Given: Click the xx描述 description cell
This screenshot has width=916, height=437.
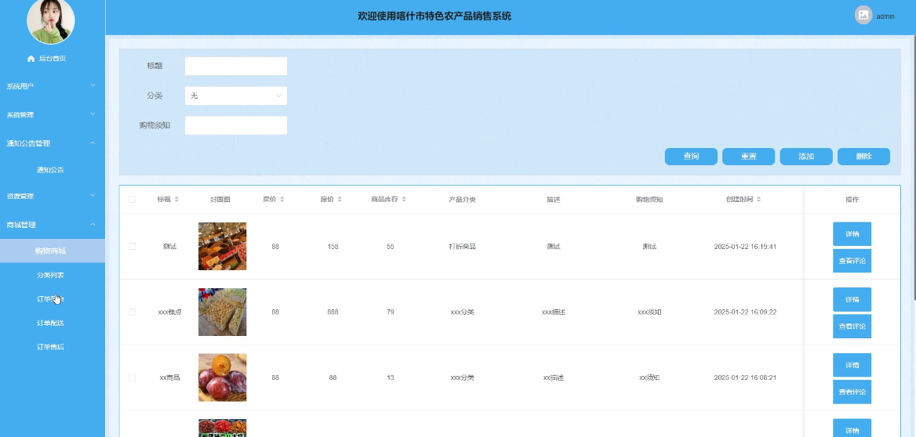Looking at the screenshot, I should point(553,377).
